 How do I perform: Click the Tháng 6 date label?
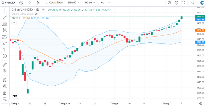[114, 104]
